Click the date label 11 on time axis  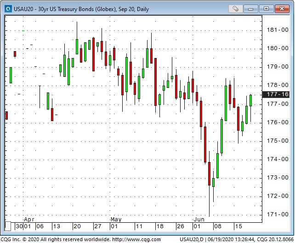pos(139,226)
